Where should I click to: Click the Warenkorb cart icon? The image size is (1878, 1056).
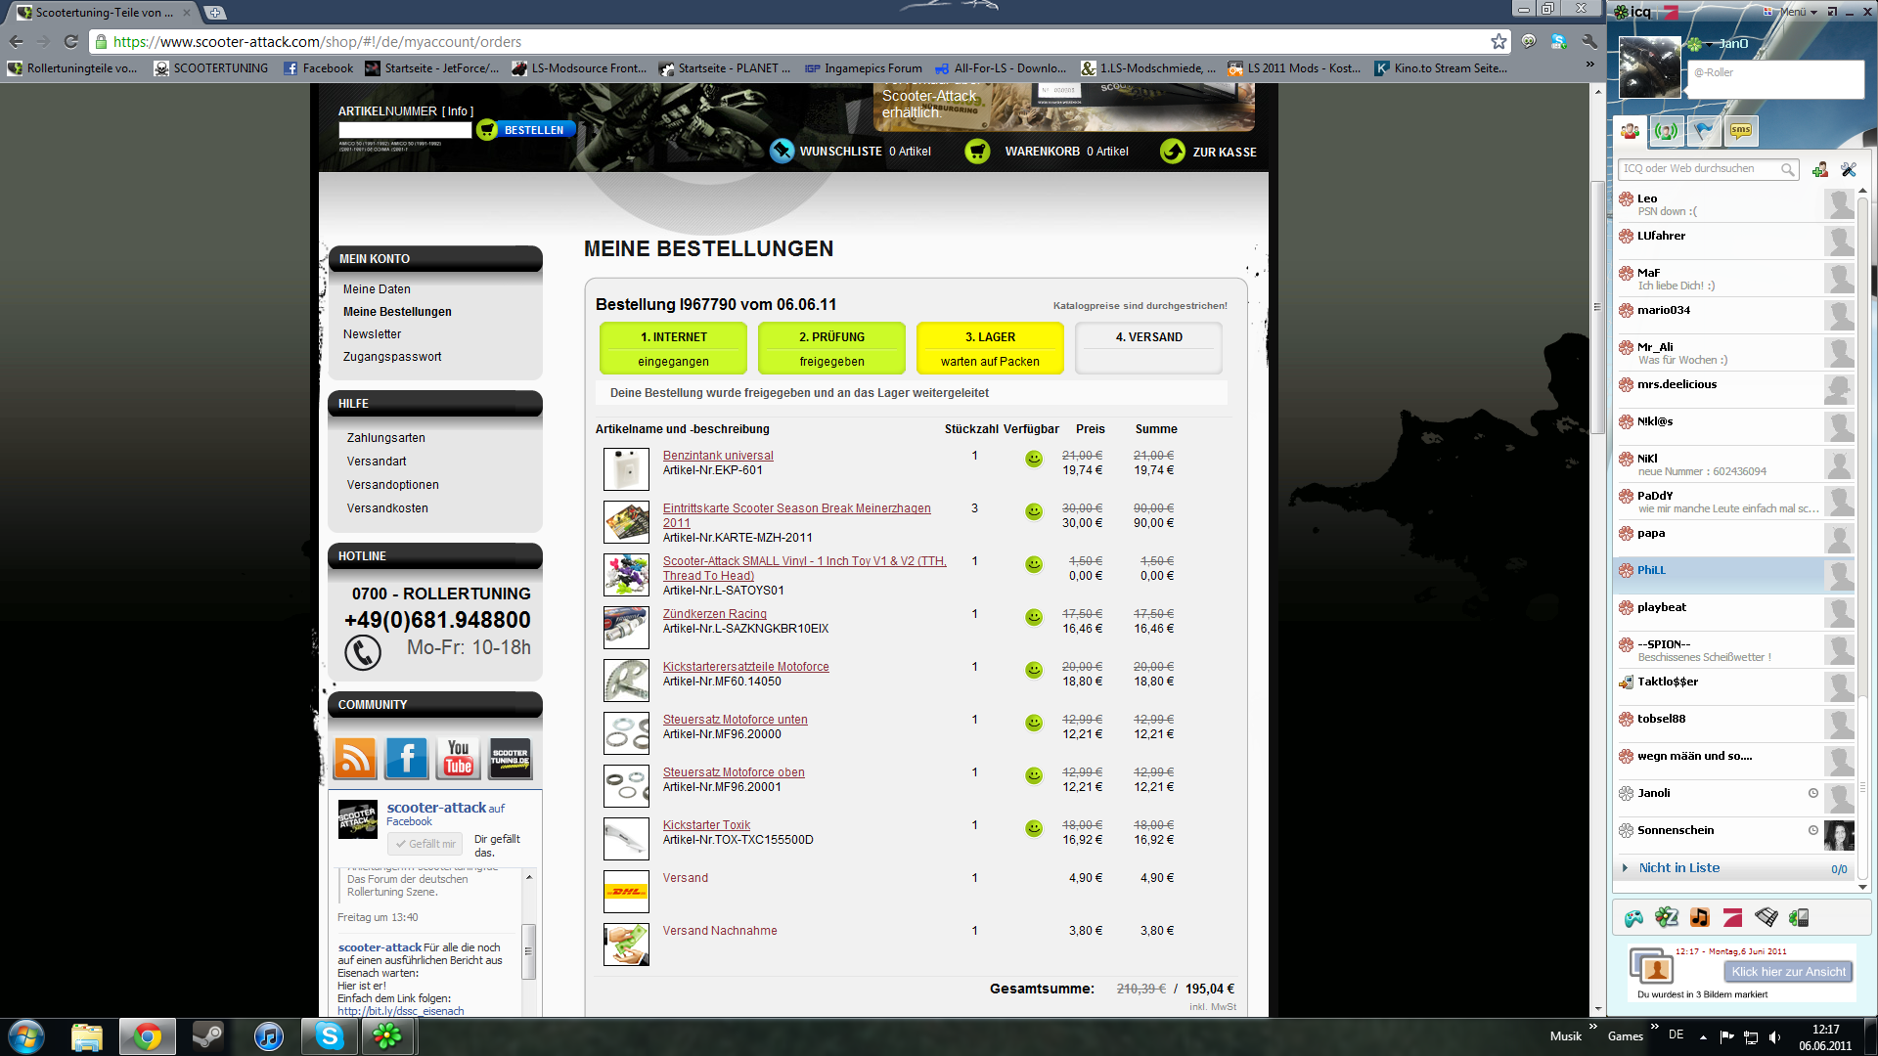tap(977, 152)
